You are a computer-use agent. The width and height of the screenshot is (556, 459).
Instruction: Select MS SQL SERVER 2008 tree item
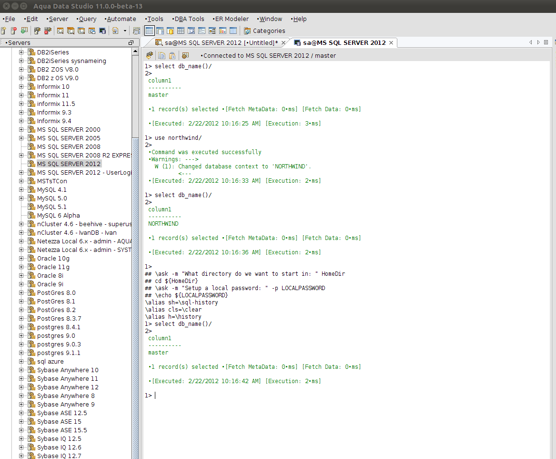[x=69, y=146]
